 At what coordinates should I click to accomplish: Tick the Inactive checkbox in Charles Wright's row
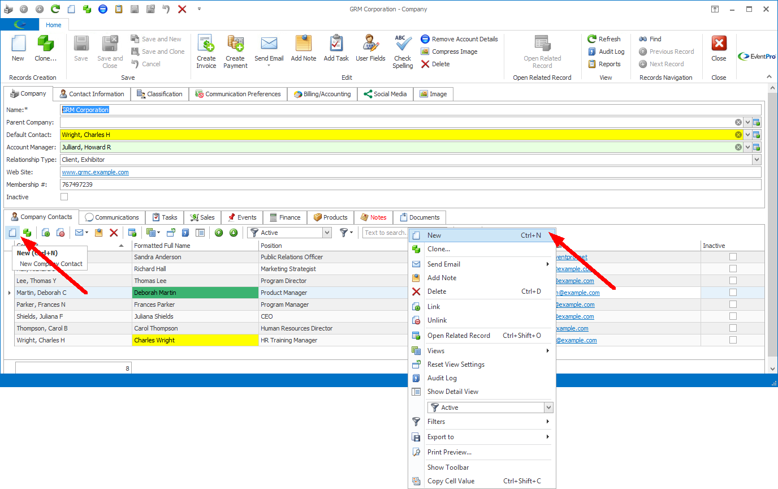(x=733, y=340)
